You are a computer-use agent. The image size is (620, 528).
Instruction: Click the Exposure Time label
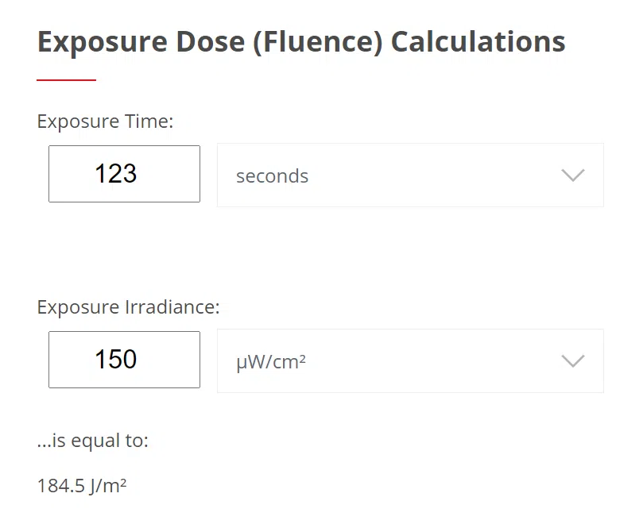[105, 121]
